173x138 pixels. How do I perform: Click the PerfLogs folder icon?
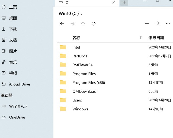[63, 56]
